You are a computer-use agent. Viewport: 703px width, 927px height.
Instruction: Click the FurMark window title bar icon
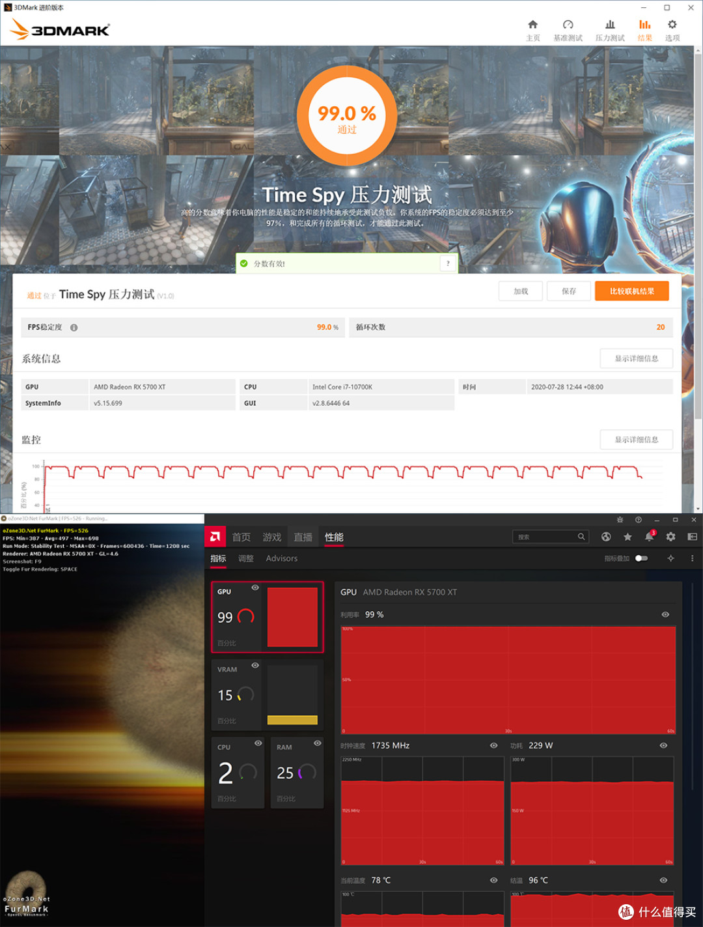4,519
